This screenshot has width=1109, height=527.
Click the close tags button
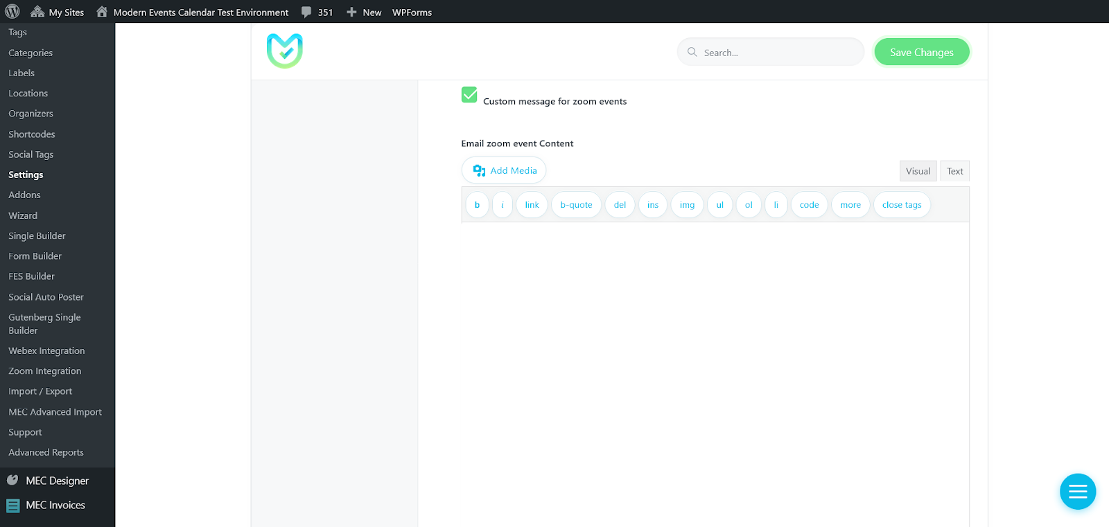[902, 205]
